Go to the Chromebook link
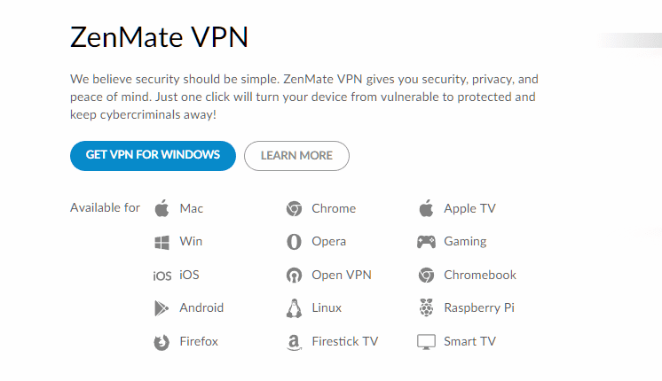662x381 pixels. coord(479,275)
